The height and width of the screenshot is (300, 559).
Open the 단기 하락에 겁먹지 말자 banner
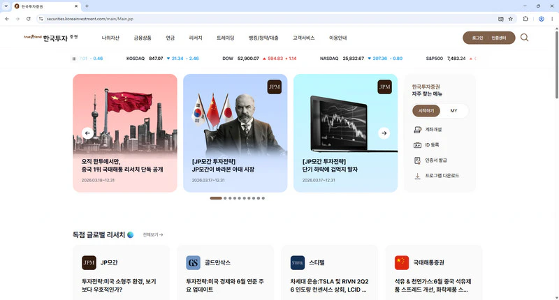point(345,133)
